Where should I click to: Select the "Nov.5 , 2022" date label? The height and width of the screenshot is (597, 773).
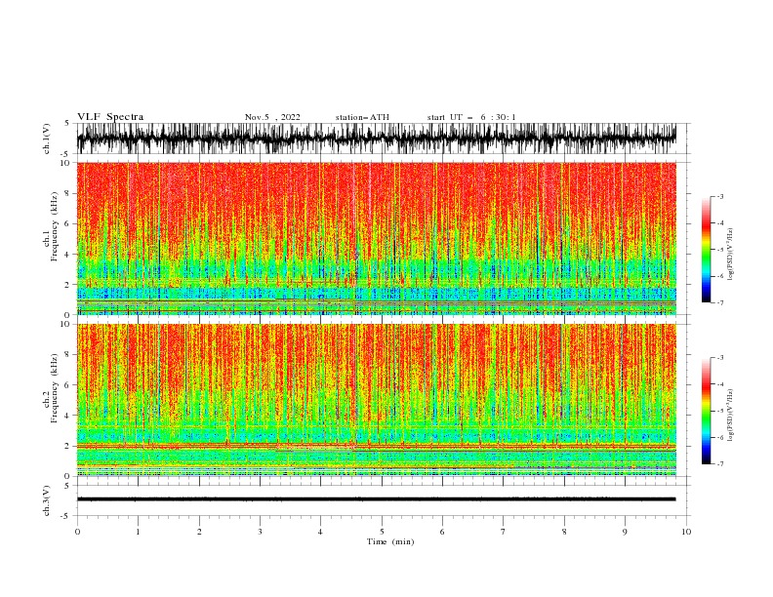click(x=272, y=117)
